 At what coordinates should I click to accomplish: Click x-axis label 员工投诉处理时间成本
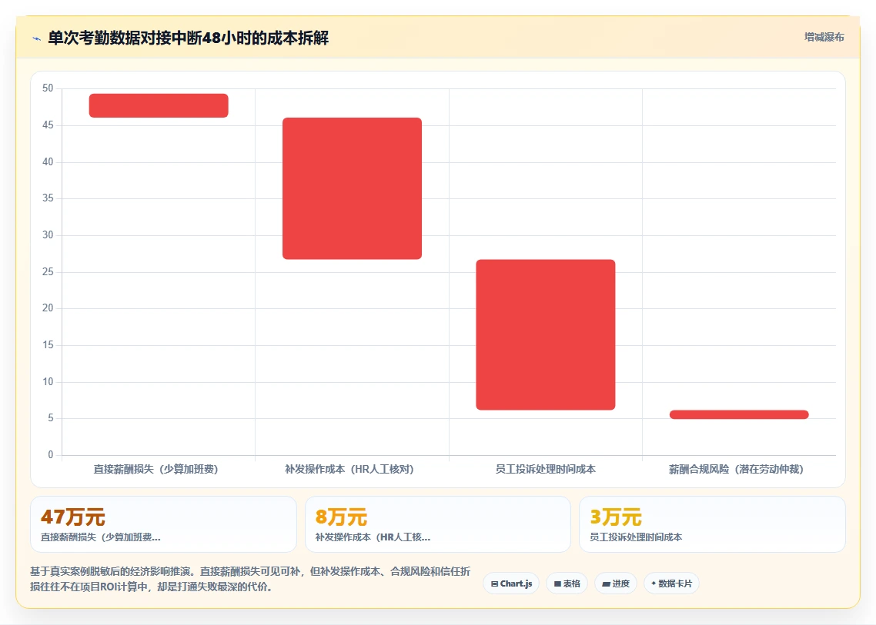[x=545, y=469]
